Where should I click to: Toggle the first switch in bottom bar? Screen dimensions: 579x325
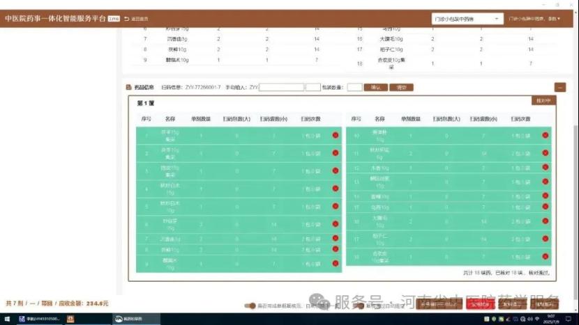click(250, 306)
